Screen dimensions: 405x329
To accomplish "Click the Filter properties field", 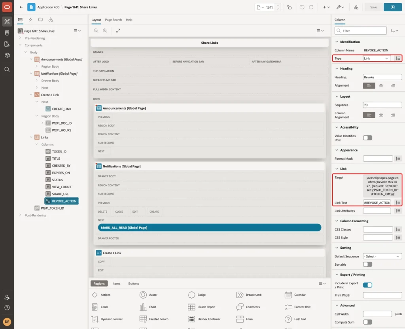I will 360,31.
